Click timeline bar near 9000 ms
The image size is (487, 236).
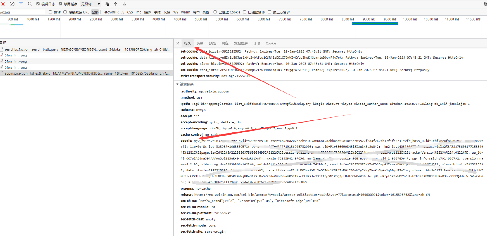tap(375, 24)
